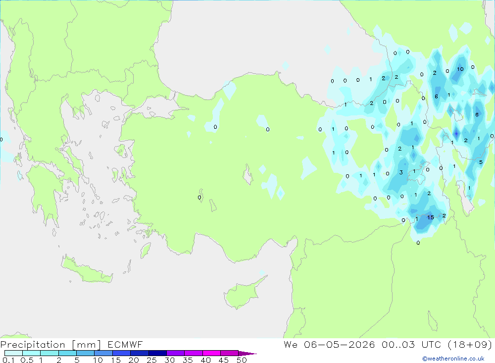Click the 1–2 mm legend color swatch

[x=49, y=353]
